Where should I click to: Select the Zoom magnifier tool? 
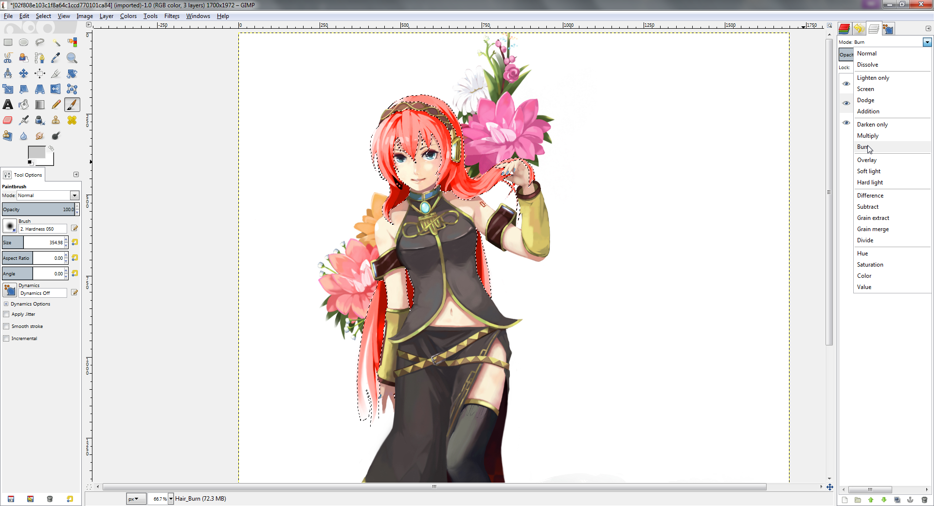tap(72, 58)
